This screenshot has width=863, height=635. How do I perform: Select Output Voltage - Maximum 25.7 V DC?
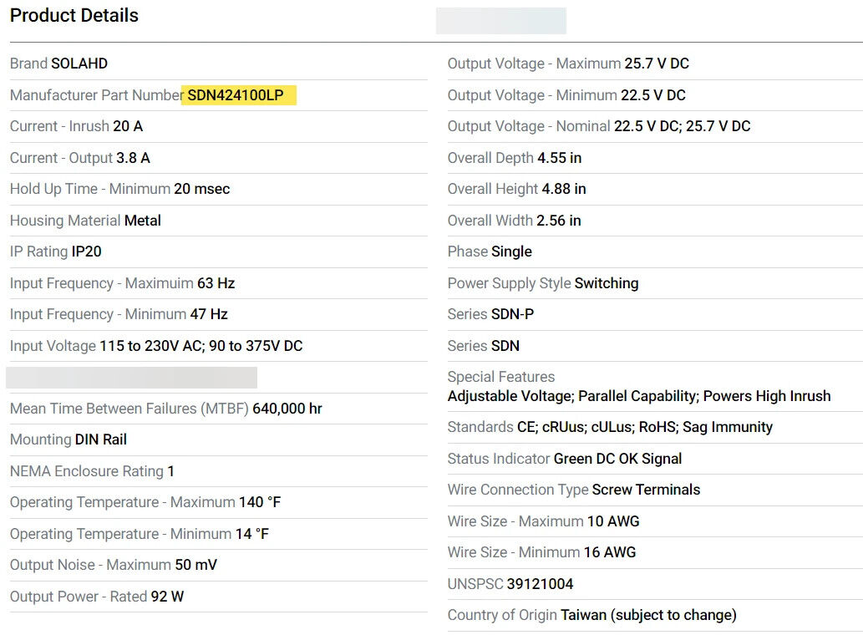tap(568, 63)
